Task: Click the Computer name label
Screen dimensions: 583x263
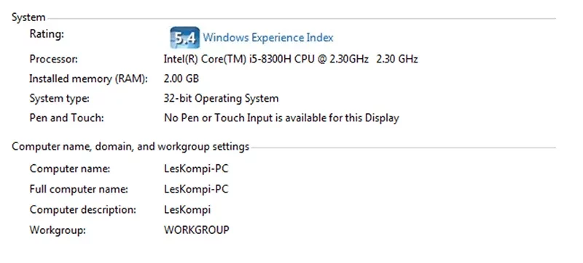Action: [x=70, y=169]
